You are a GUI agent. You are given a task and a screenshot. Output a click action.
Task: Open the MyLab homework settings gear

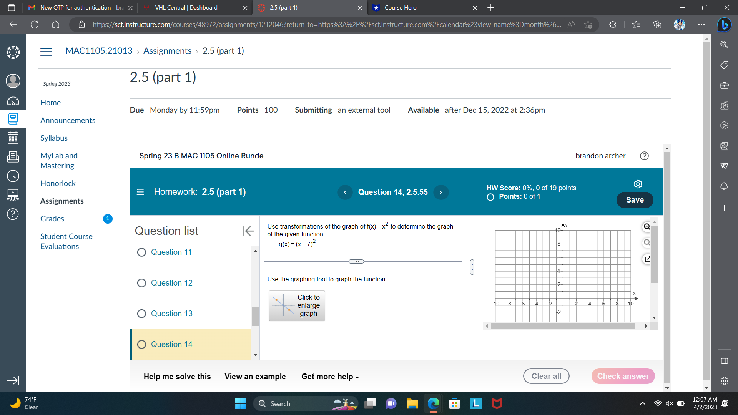[x=638, y=184]
